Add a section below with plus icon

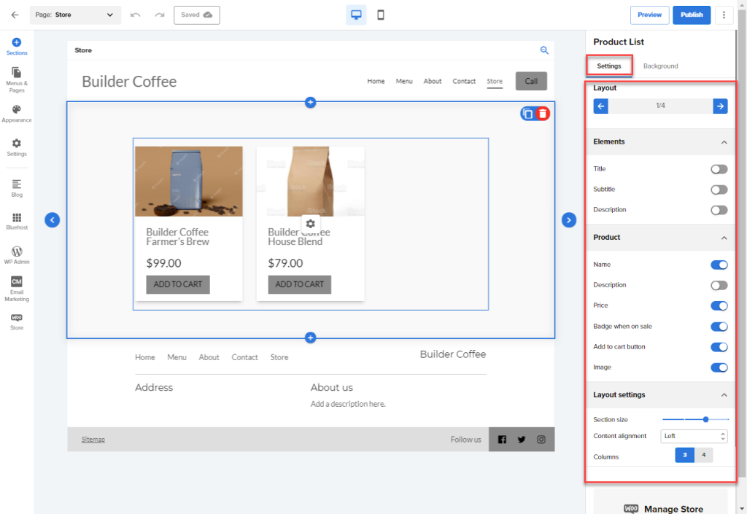tap(310, 338)
